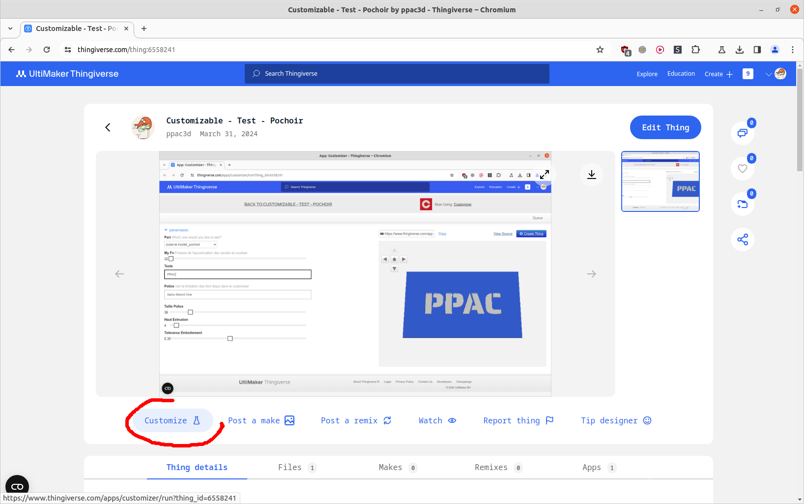
Task: Click the Customize button
Action: (172, 420)
